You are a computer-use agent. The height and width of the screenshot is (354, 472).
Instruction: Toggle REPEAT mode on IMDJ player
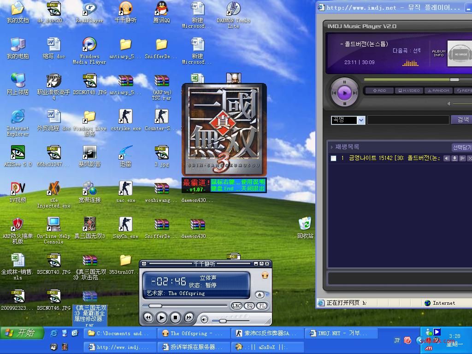pyautogui.click(x=464, y=91)
